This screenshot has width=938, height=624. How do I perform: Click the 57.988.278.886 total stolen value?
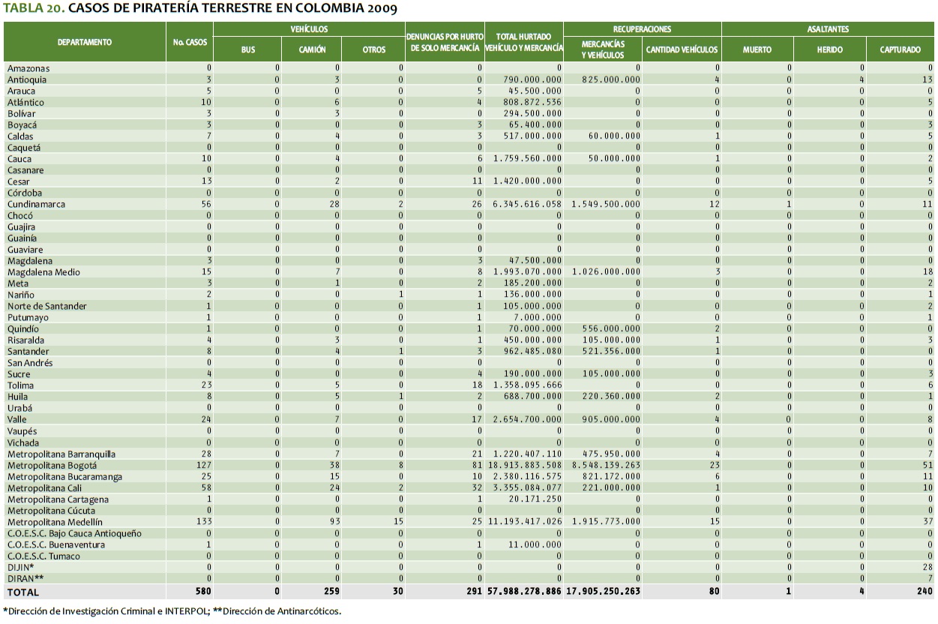(523, 592)
